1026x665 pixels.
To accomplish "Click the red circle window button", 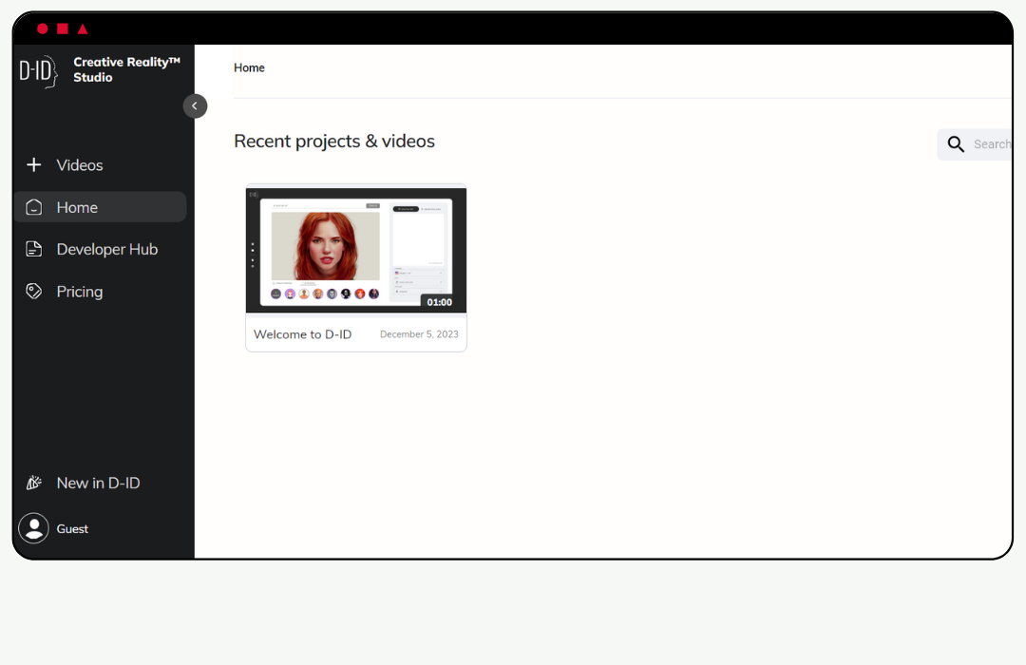I will [x=43, y=28].
